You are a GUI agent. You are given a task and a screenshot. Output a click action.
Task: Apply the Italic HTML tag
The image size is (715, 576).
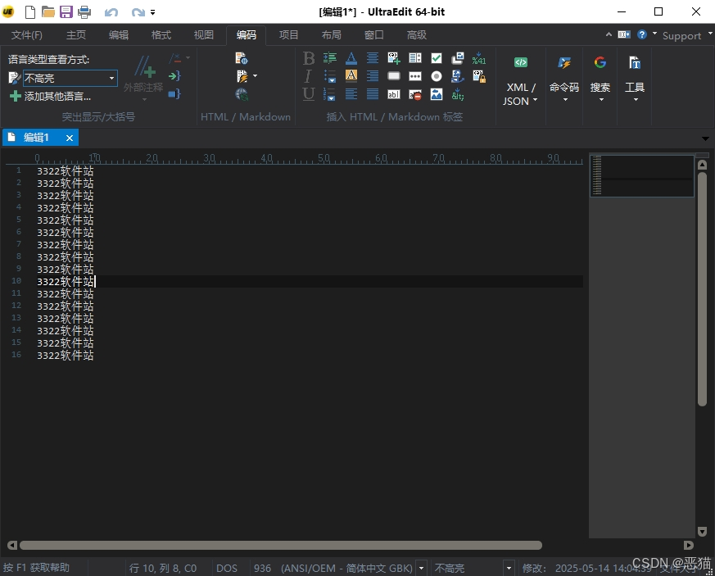308,76
